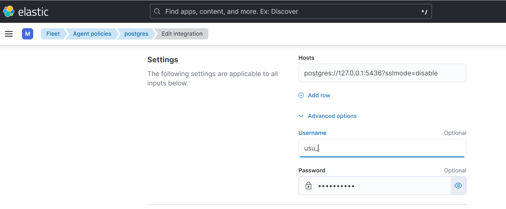
Task: Collapse the Advanced options chevron
Action: [301, 116]
